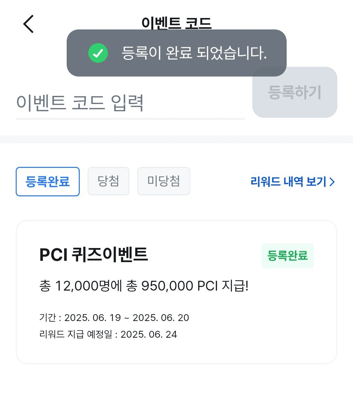Open the 리워드 내역 보기 link

point(293,182)
